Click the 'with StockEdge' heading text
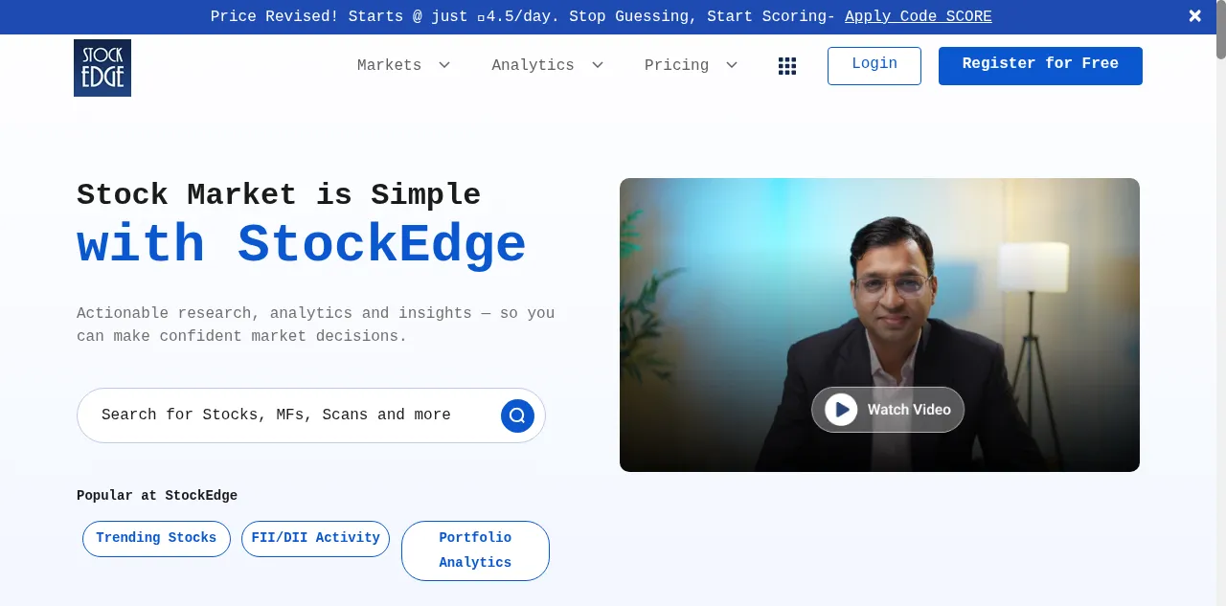The image size is (1226, 606). [x=302, y=246]
